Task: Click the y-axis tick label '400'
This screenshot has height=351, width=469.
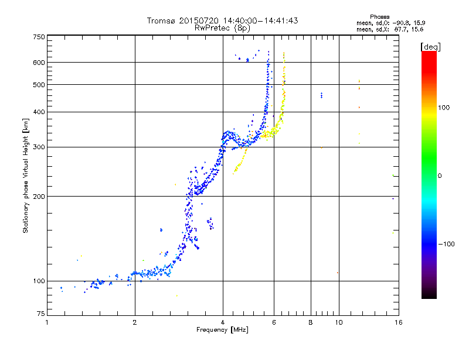Action: coord(39,112)
